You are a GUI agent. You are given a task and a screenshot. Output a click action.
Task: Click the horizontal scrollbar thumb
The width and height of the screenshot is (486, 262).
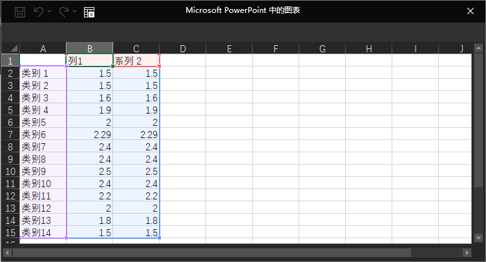coord(212,253)
